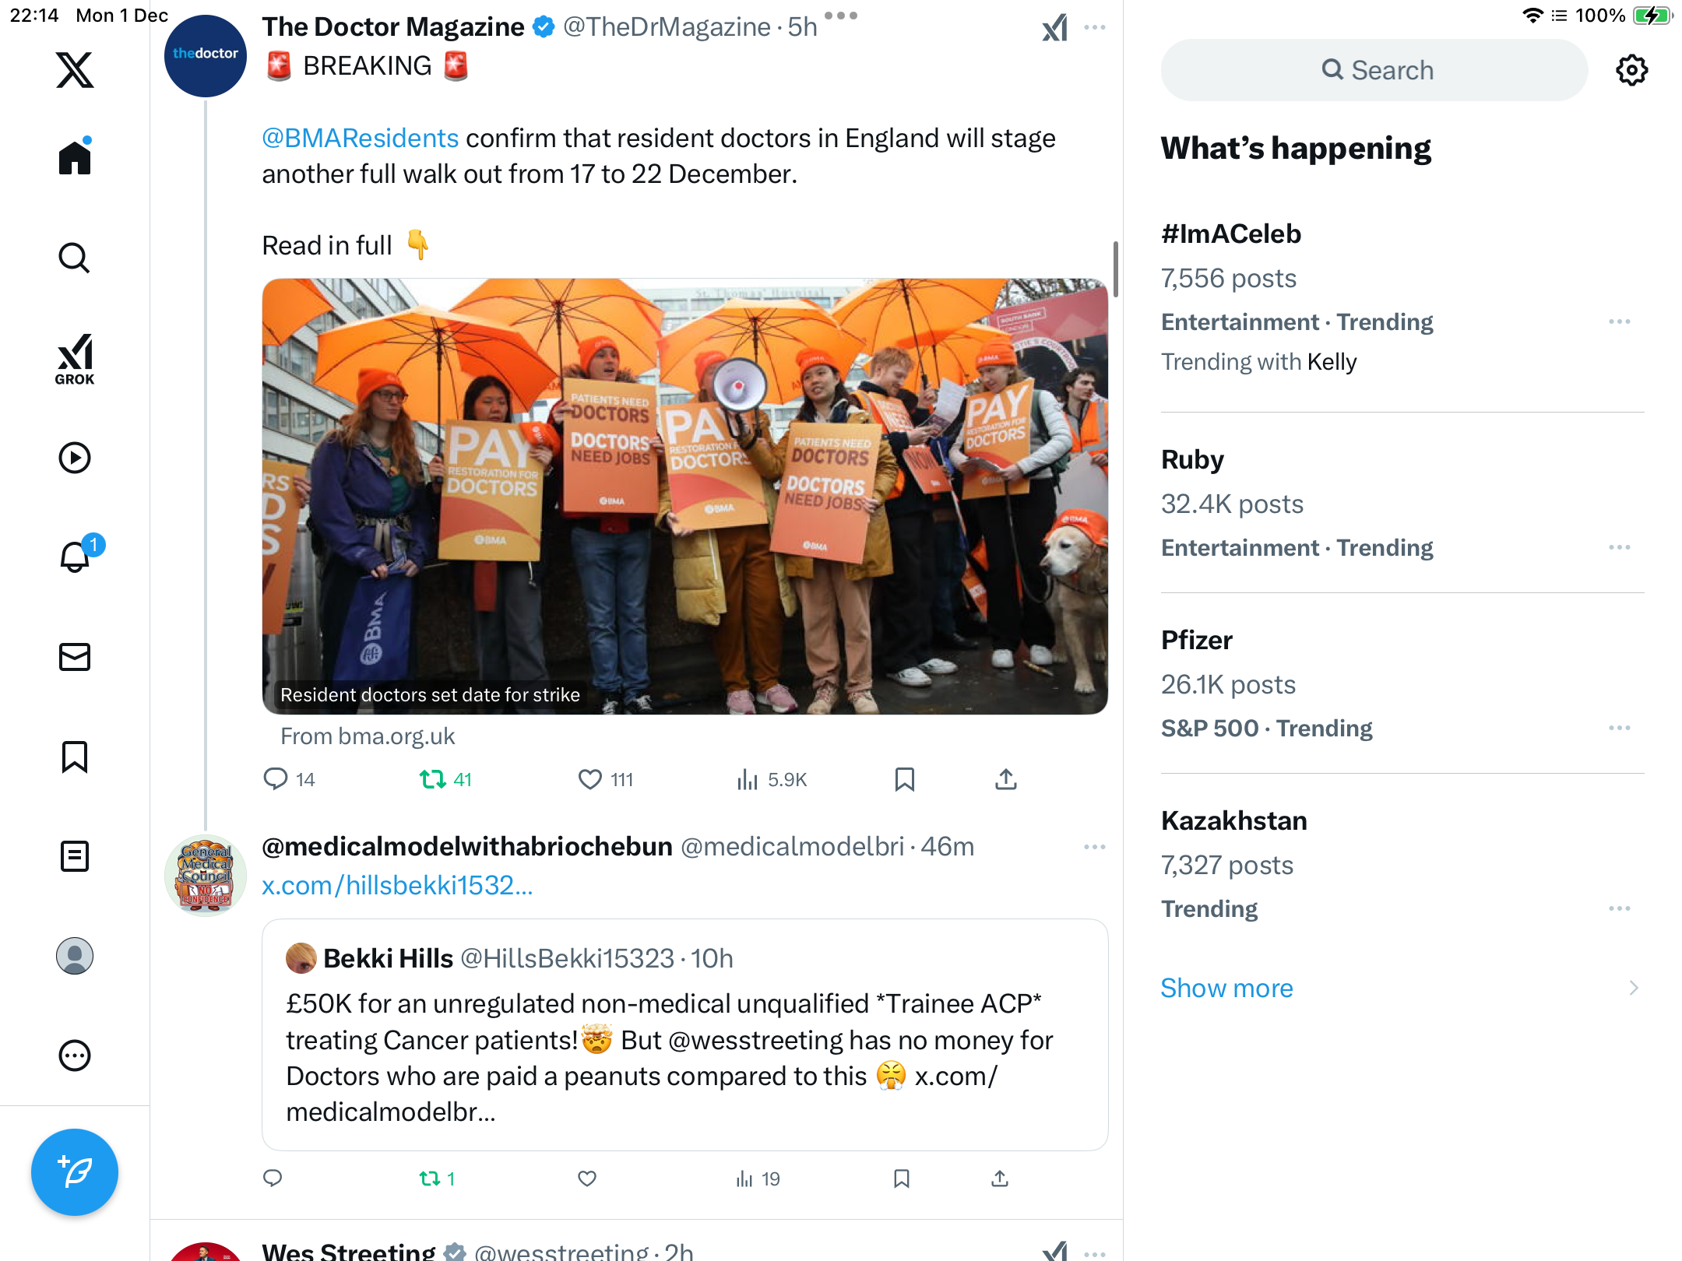Follow the @BMAResidents mention link

click(x=360, y=138)
